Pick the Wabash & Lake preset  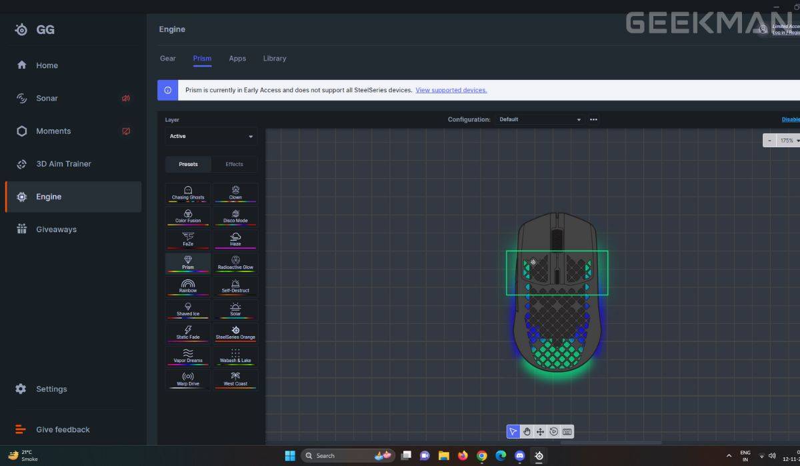tap(235, 356)
